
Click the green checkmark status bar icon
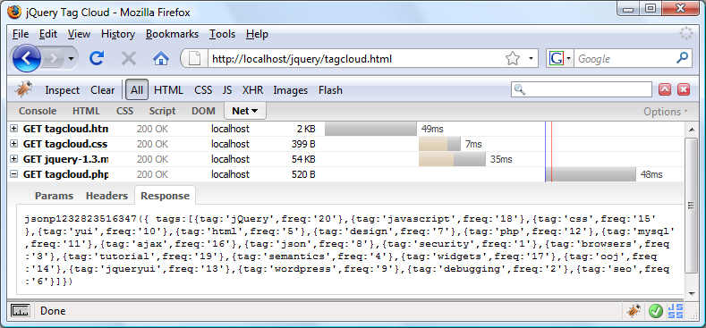tap(656, 311)
